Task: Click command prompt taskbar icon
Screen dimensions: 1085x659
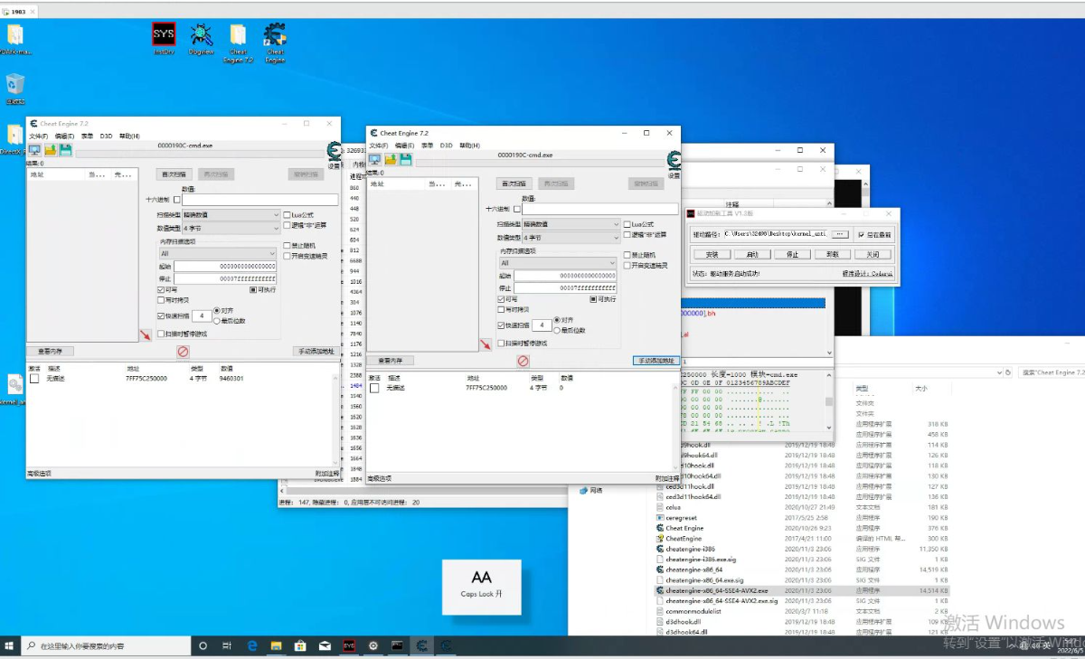Action: tap(397, 646)
